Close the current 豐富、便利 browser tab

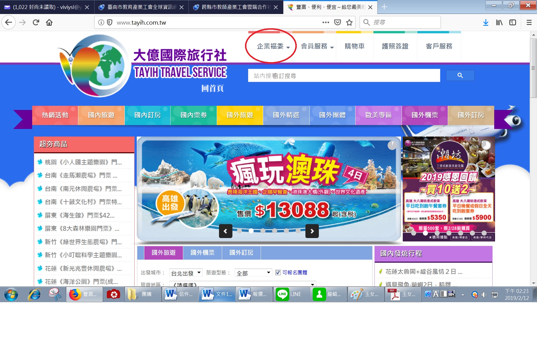pyautogui.click(x=370, y=7)
